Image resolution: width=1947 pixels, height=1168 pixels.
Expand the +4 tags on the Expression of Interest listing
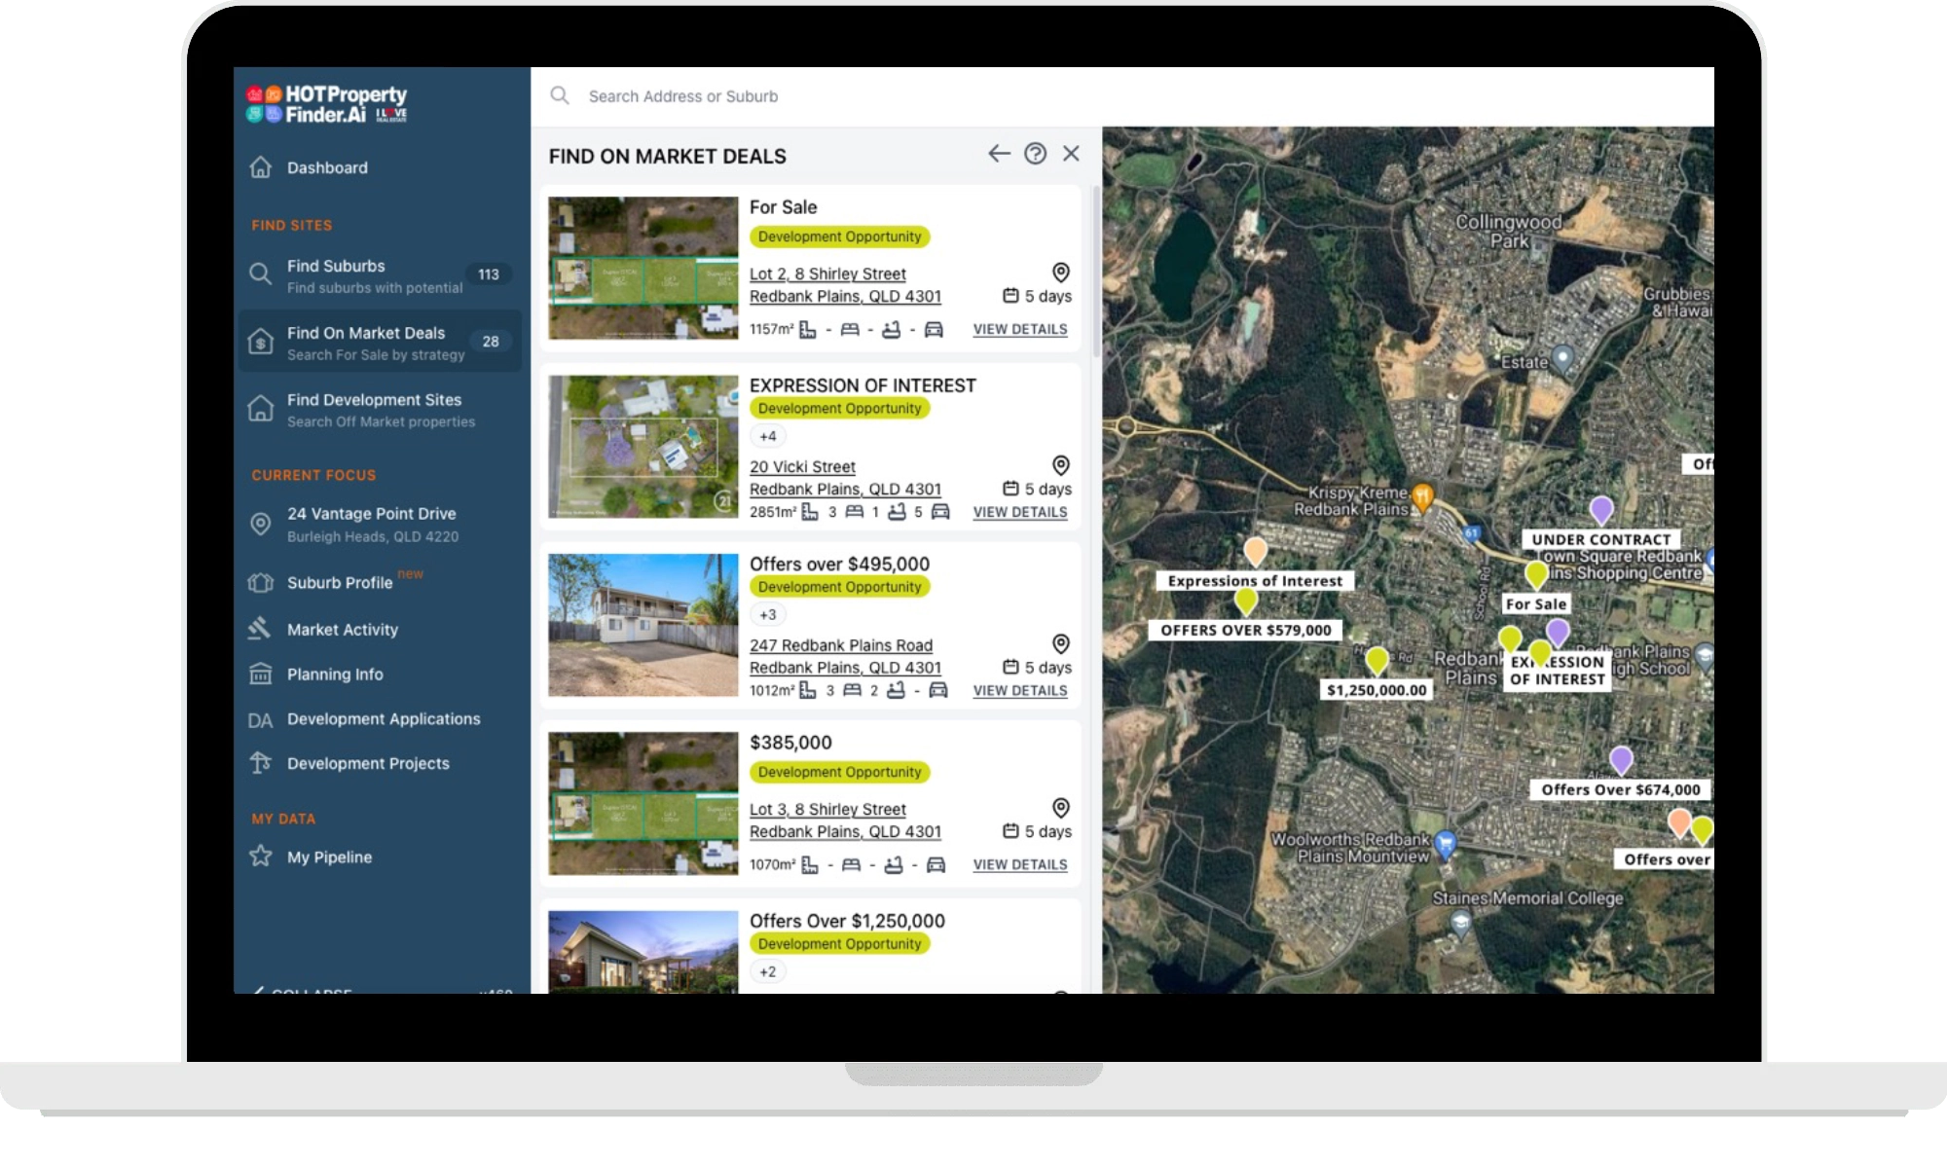[768, 436]
